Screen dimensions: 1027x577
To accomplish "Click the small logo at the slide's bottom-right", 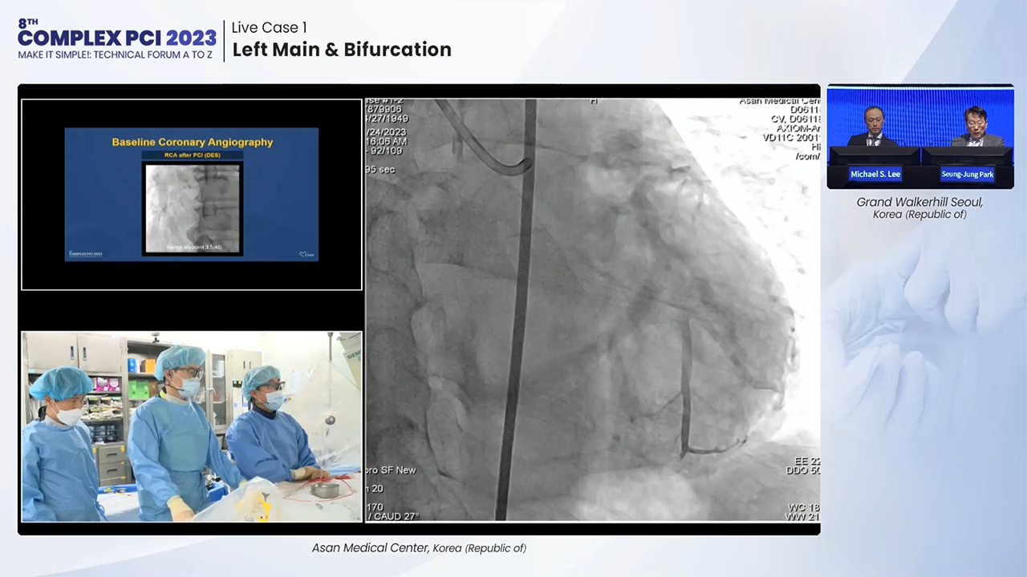I will 306,254.
